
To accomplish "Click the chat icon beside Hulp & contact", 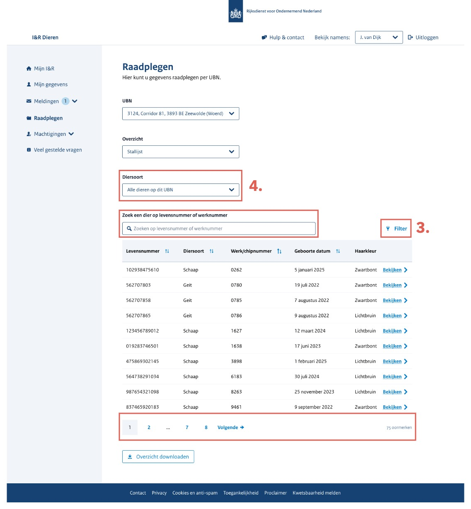I will tap(264, 38).
